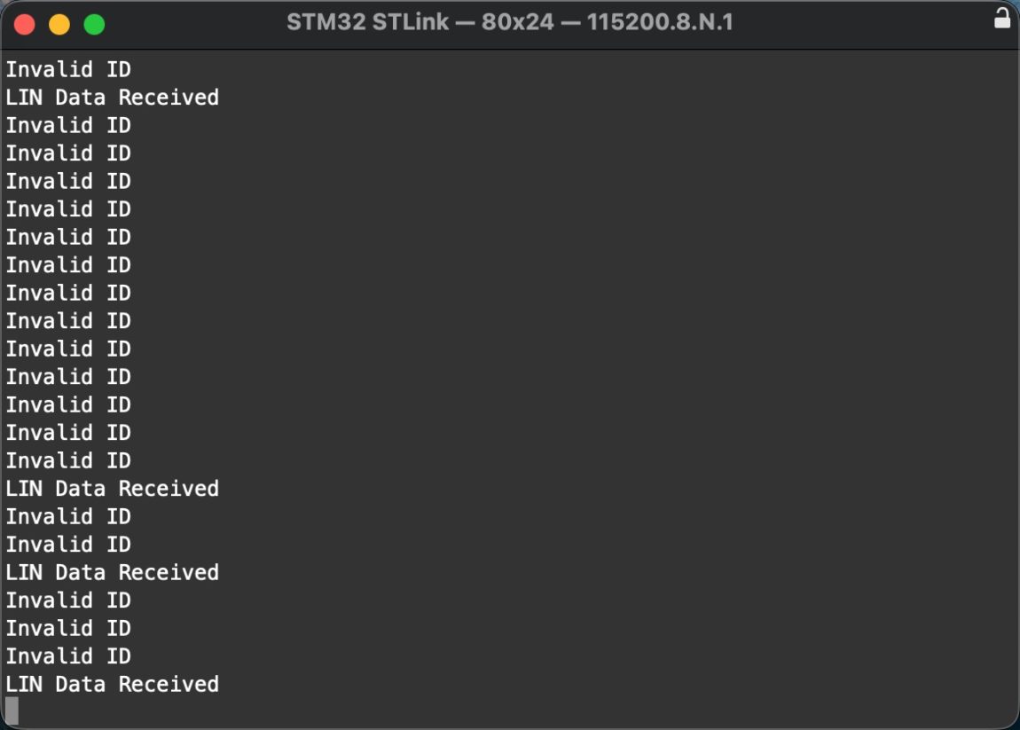This screenshot has width=1020, height=730.
Task: Click the third "LIN Data Received" line
Action: pyautogui.click(x=112, y=573)
